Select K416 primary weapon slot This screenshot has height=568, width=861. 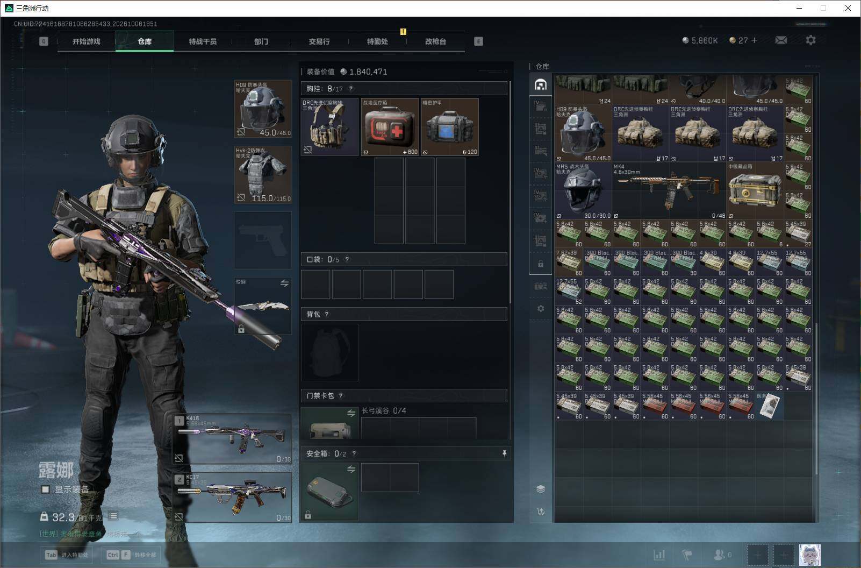[x=232, y=439]
